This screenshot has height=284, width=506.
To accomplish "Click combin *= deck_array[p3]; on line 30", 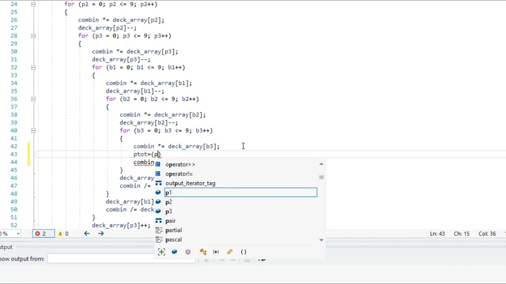I will click(x=135, y=52).
